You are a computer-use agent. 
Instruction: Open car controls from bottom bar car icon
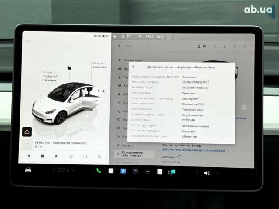coord(28,170)
